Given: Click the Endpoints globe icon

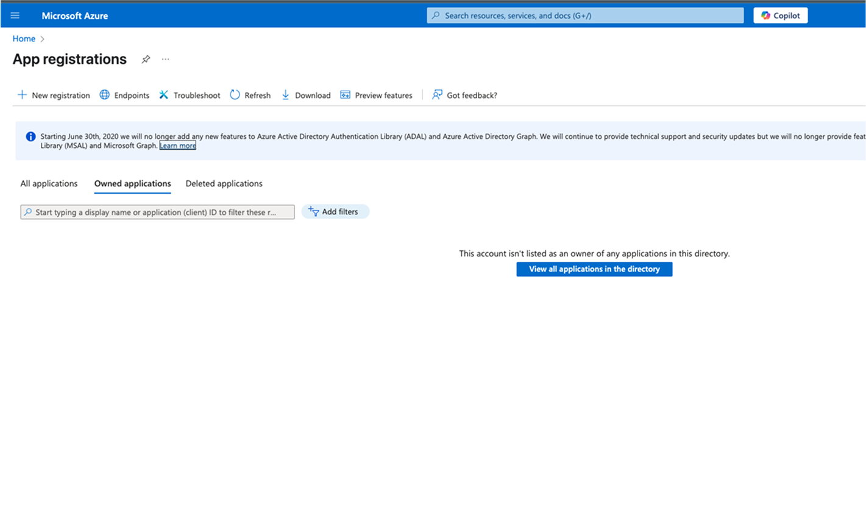Looking at the screenshot, I should click(105, 94).
